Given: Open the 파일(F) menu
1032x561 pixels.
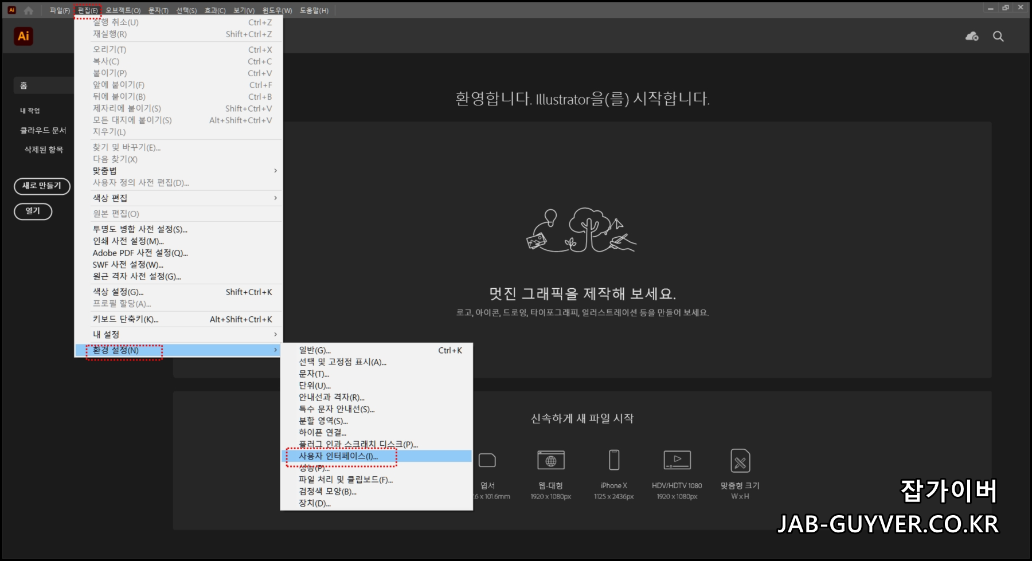Looking at the screenshot, I should [60, 10].
